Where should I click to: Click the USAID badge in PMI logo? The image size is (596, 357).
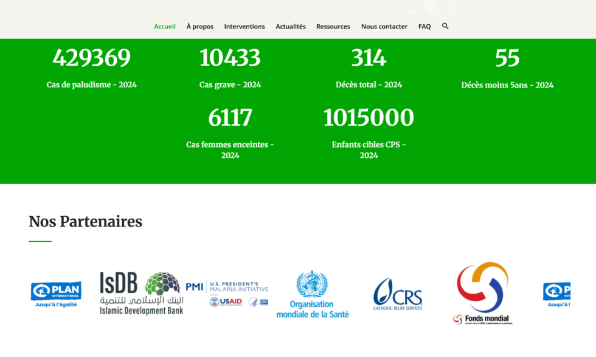point(226,302)
